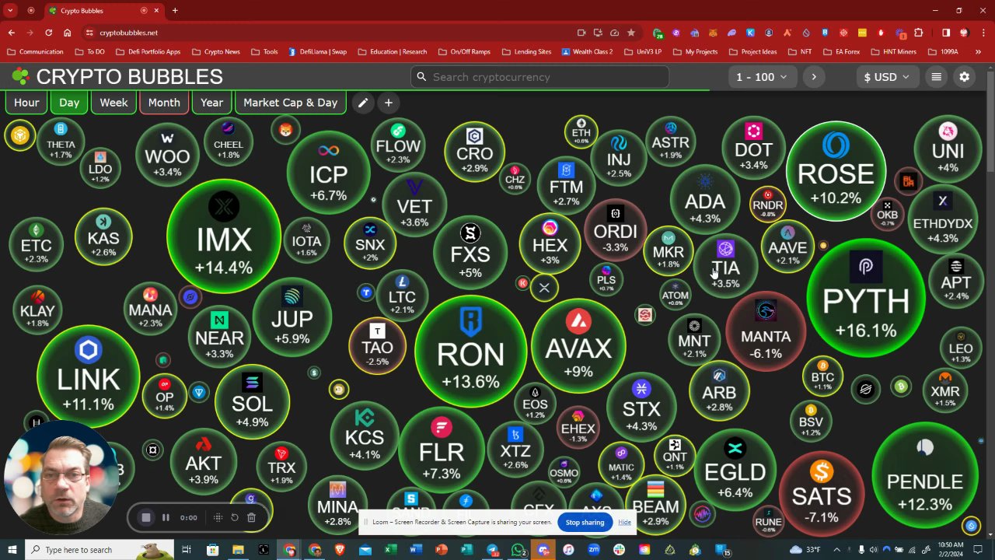
Task: Click the ADA +4.3% bubble
Action: tap(704, 199)
